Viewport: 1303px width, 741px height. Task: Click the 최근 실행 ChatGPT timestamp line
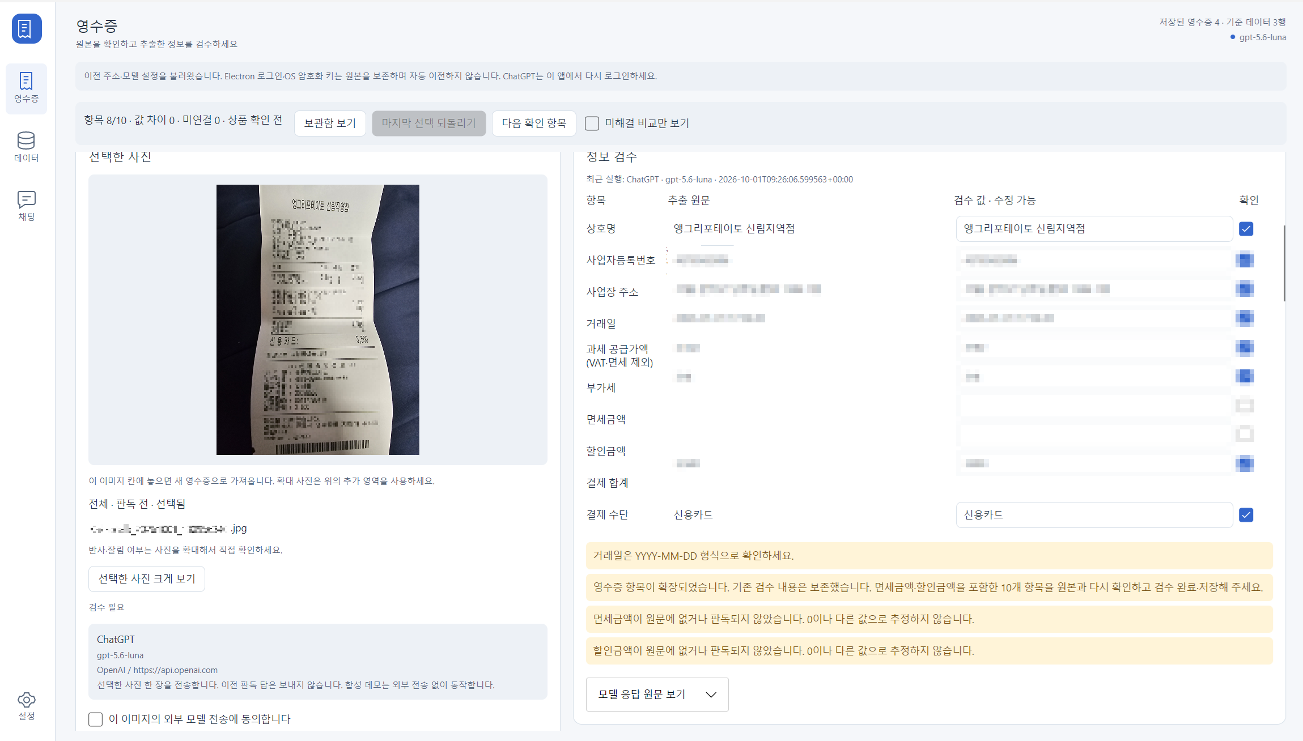click(x=719, y=180)
